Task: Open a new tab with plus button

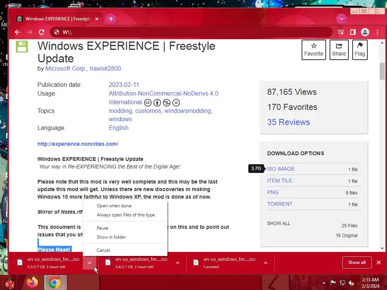Action: pos(111,19)
